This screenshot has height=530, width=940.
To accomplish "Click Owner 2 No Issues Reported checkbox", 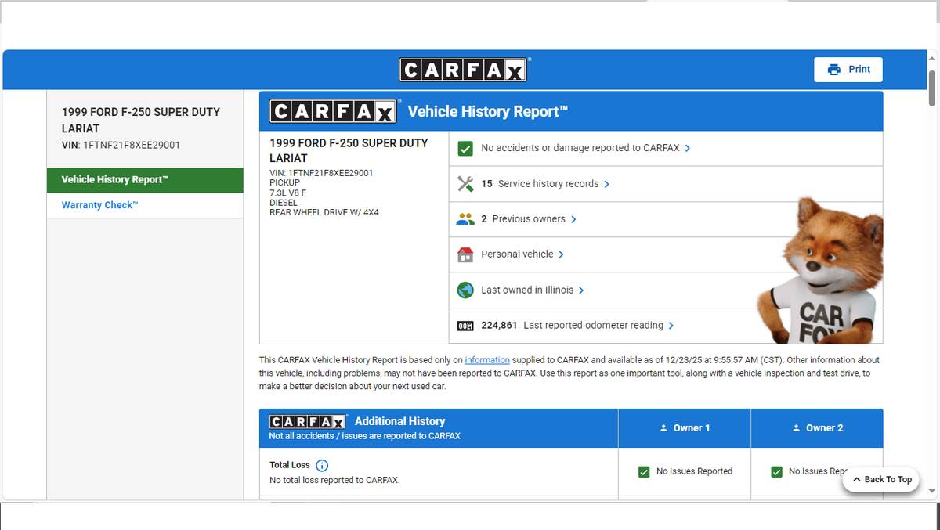I will click(x=776, y=471).
